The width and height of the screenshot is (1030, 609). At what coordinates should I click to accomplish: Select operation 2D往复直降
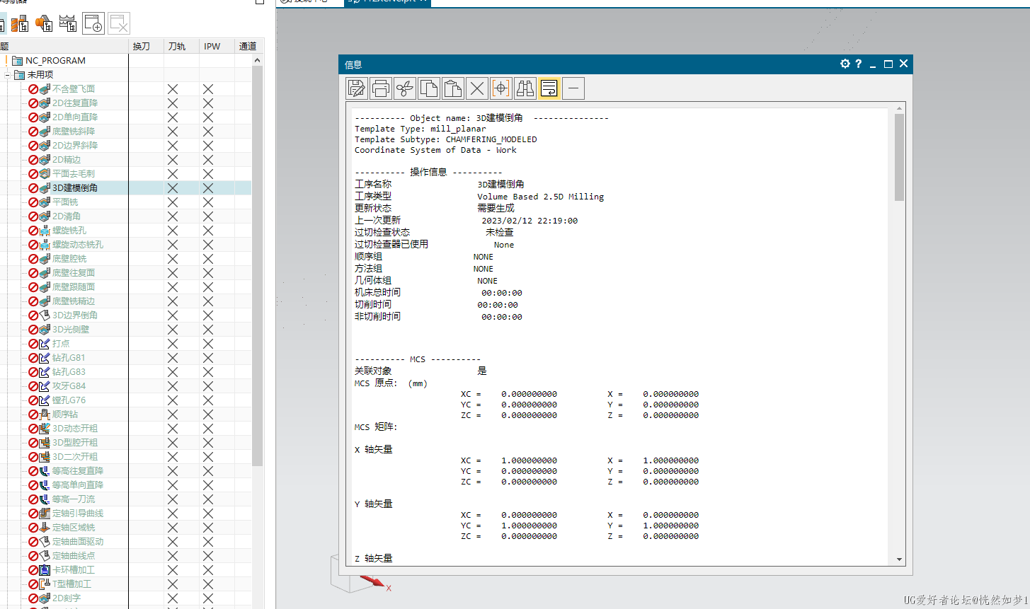[75, 103]
